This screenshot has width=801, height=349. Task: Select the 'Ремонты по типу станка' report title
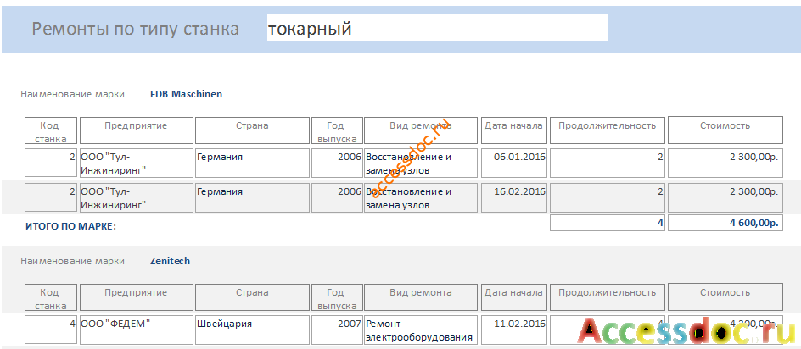point(136,29)
